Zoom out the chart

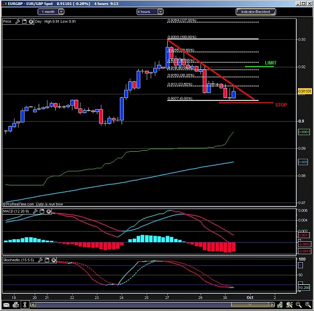(x=298, y=305)
